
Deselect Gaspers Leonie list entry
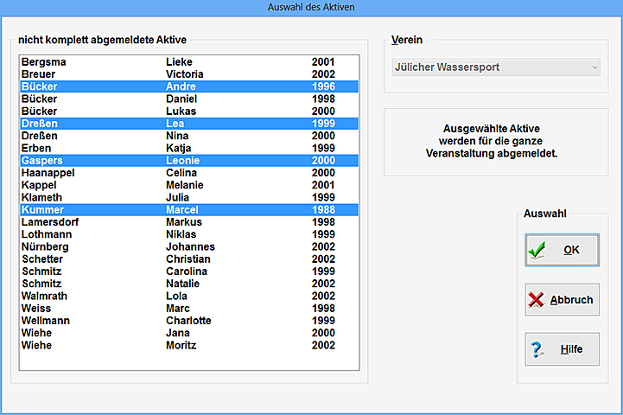tap(188, 161)
